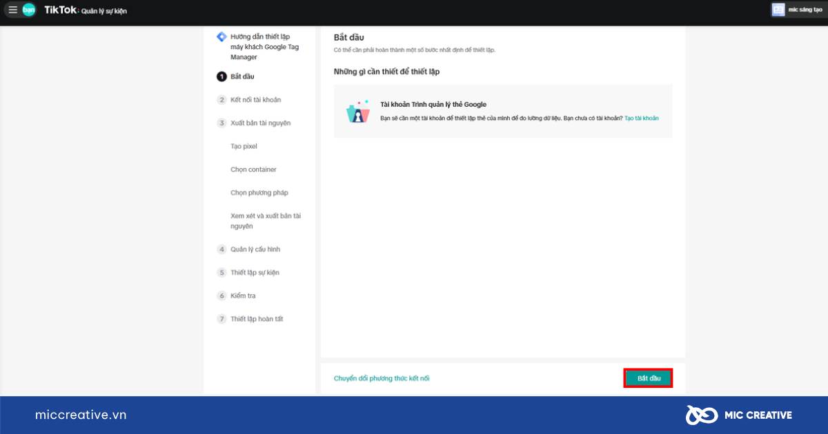Go to 'Kiểm tra' step
The width and height of the screenshot is (828, 434).
(243, 296)
